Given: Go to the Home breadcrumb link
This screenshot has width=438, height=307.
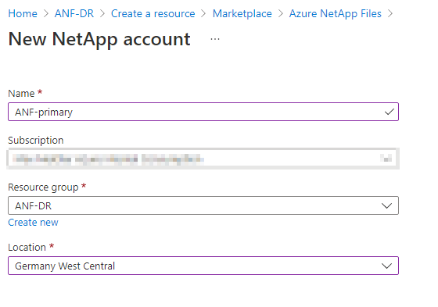Looking at the screenshot, I should pyautogui.click(x=23, y=13).
